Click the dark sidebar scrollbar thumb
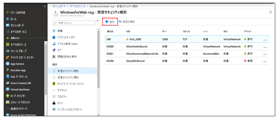278x119 pixels. 46,69
